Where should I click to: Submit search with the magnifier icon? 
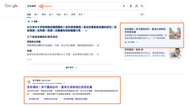point(142,6)
